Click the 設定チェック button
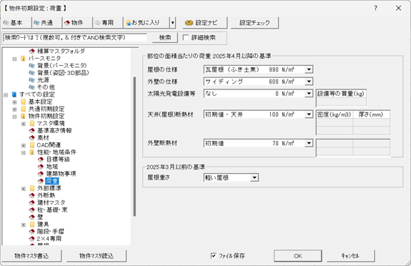Screen dimensions: 411x266 pos(254,23)
